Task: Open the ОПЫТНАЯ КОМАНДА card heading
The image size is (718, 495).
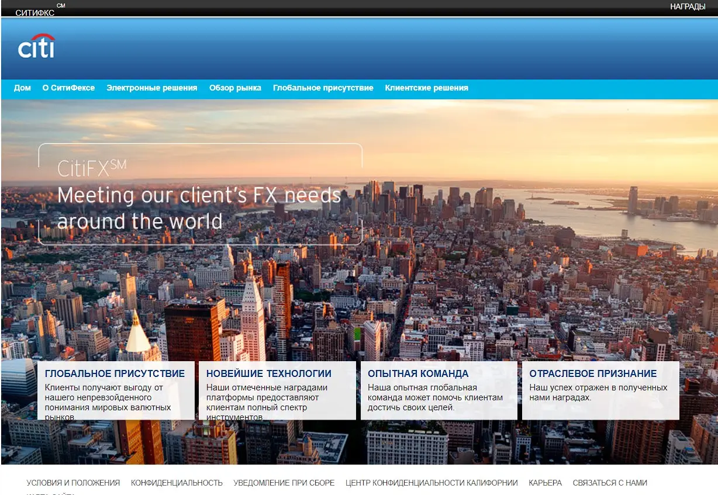Action: point(418,374)
